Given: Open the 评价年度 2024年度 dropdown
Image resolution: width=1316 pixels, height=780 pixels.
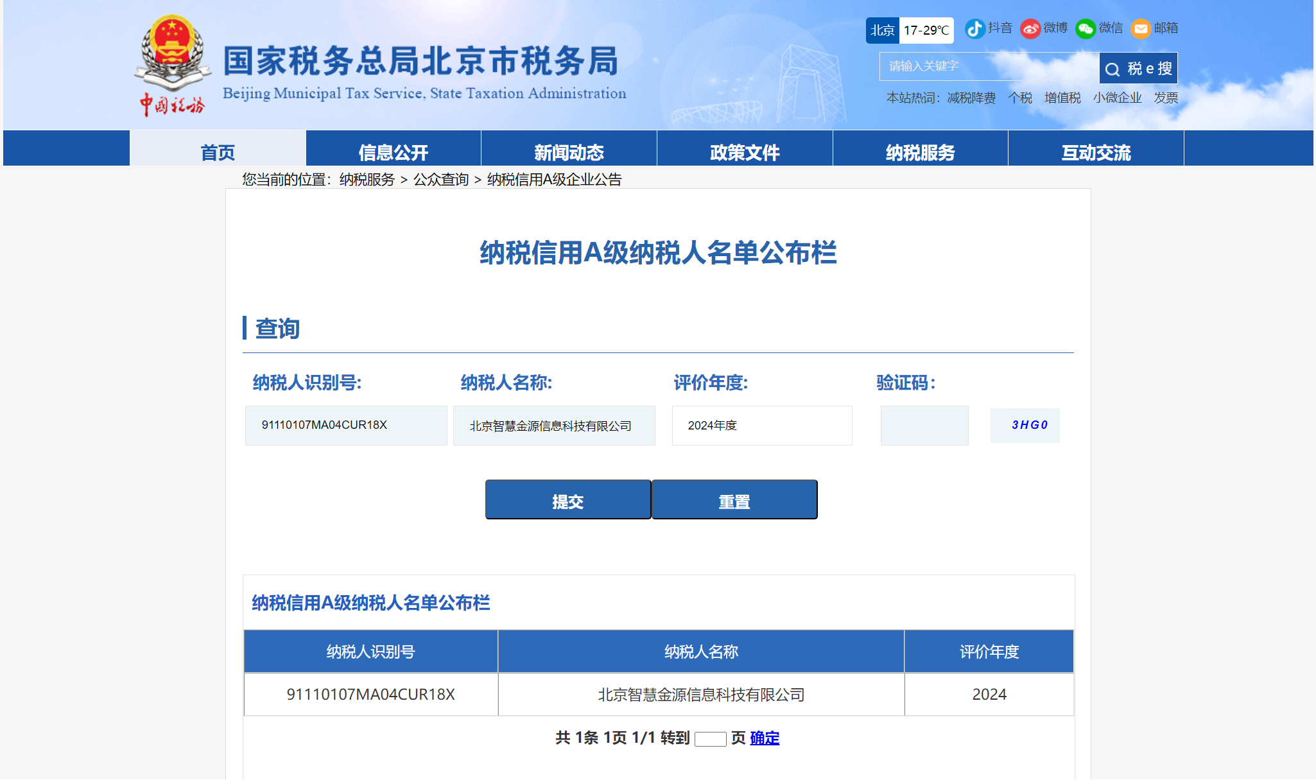Looking at the screenshot, I should tap(761, 425).
